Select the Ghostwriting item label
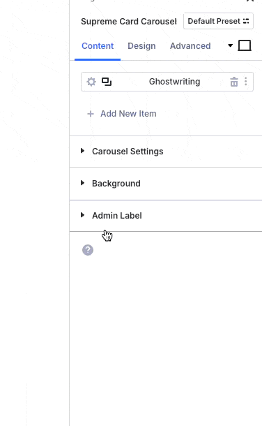 click(x=174, y=82)
